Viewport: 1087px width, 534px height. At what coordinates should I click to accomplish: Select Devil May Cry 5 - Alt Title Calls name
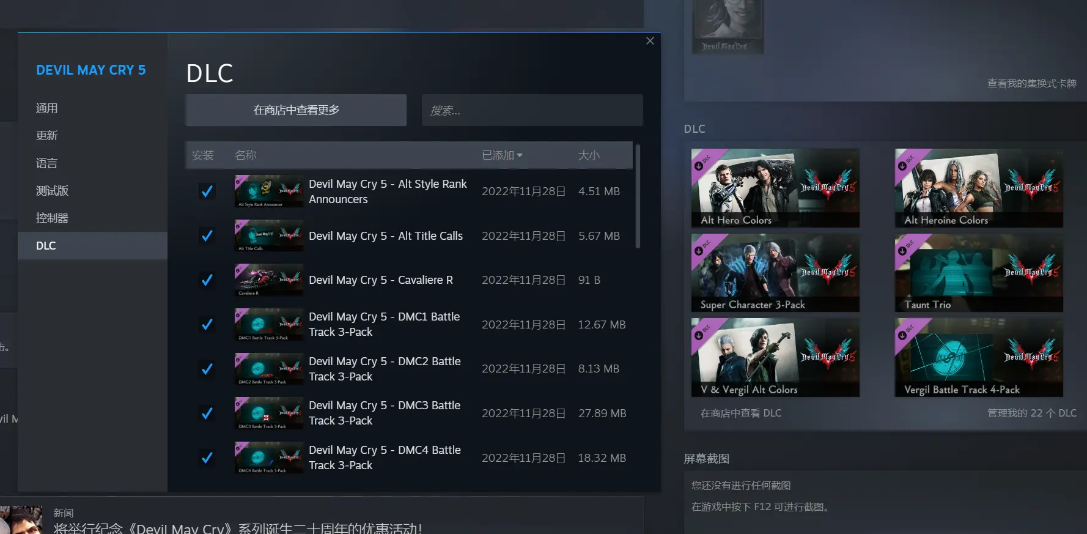[x=386, y=236]
